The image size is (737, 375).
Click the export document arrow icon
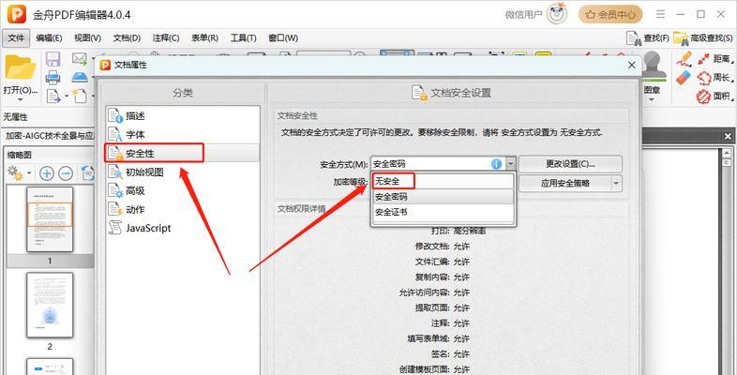coord(53,96)
